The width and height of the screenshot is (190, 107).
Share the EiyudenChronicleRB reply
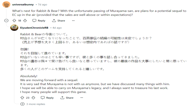point(67,98)
